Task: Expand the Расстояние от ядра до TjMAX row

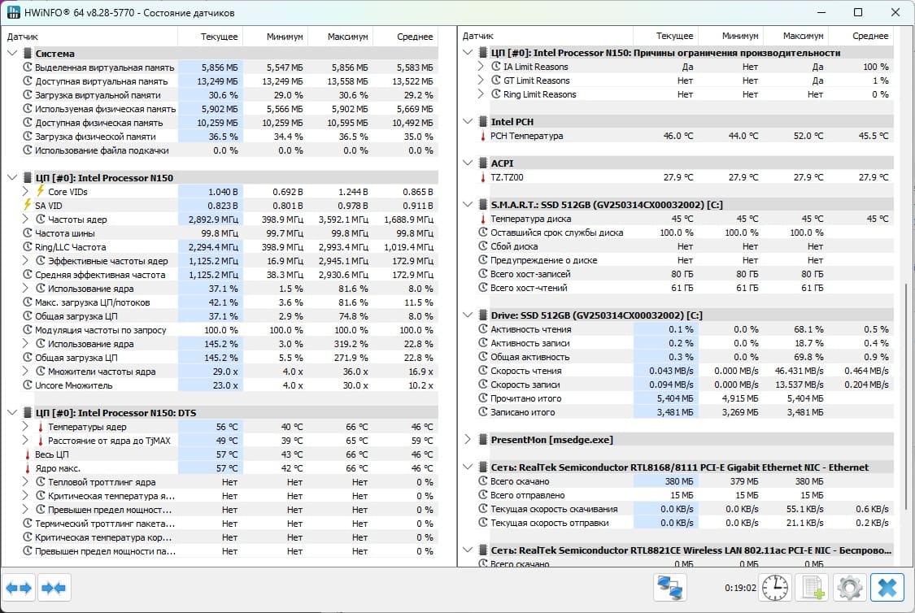Action: pyautogui.click(x=25, y=441)
